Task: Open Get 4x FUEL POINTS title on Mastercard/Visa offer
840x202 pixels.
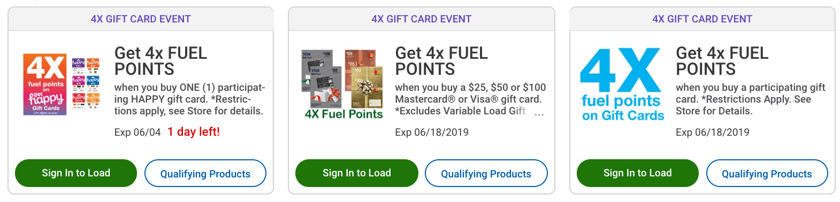Action: tap(441, 61)
